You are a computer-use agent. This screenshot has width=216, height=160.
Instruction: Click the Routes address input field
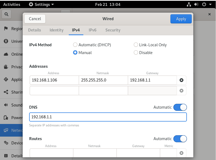52,153
